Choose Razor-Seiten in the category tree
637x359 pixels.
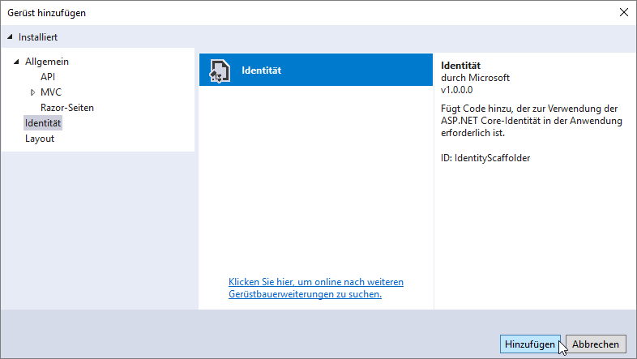67,108
